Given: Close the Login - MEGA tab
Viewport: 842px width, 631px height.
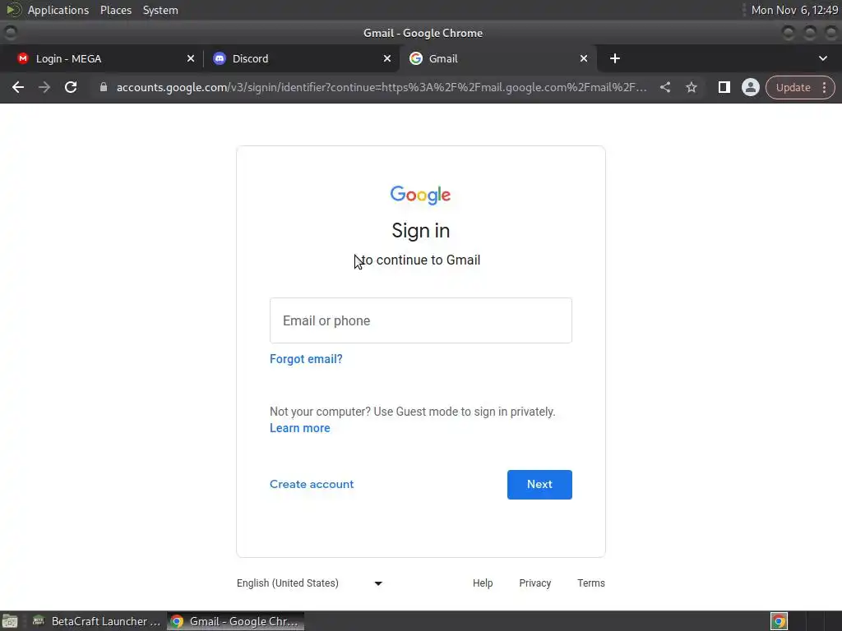Looking at the screenshot, I should pos(191,58).
